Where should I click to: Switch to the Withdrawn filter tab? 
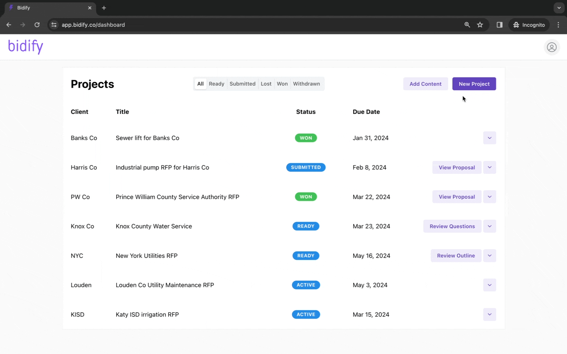point(306,84)
